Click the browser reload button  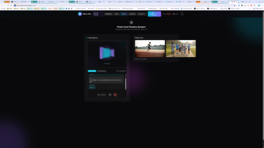click(x=8, y=5)
